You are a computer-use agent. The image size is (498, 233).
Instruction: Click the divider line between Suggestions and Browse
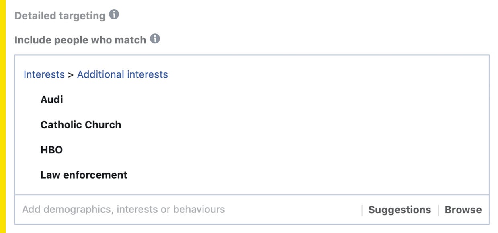pyautogui.click(x=438, y=210)
